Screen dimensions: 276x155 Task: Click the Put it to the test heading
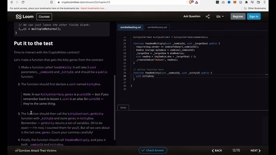point(33,43)
